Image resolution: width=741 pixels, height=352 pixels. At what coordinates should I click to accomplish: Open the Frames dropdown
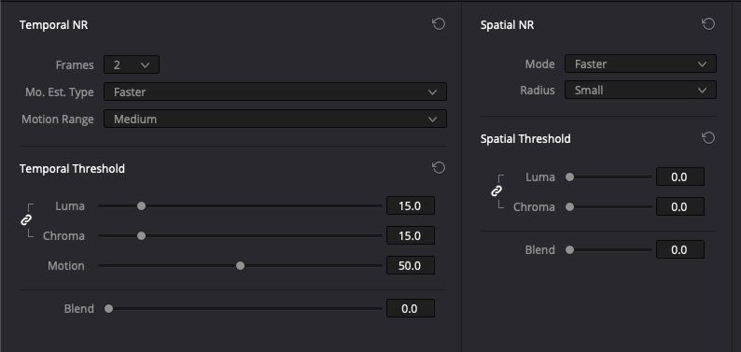[x=132, y=64]
